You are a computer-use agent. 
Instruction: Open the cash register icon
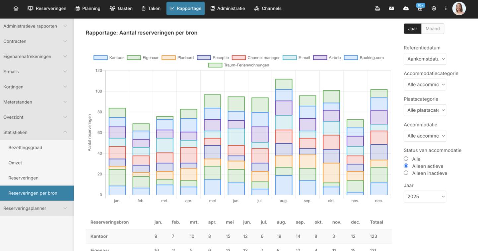coord(377,8)
